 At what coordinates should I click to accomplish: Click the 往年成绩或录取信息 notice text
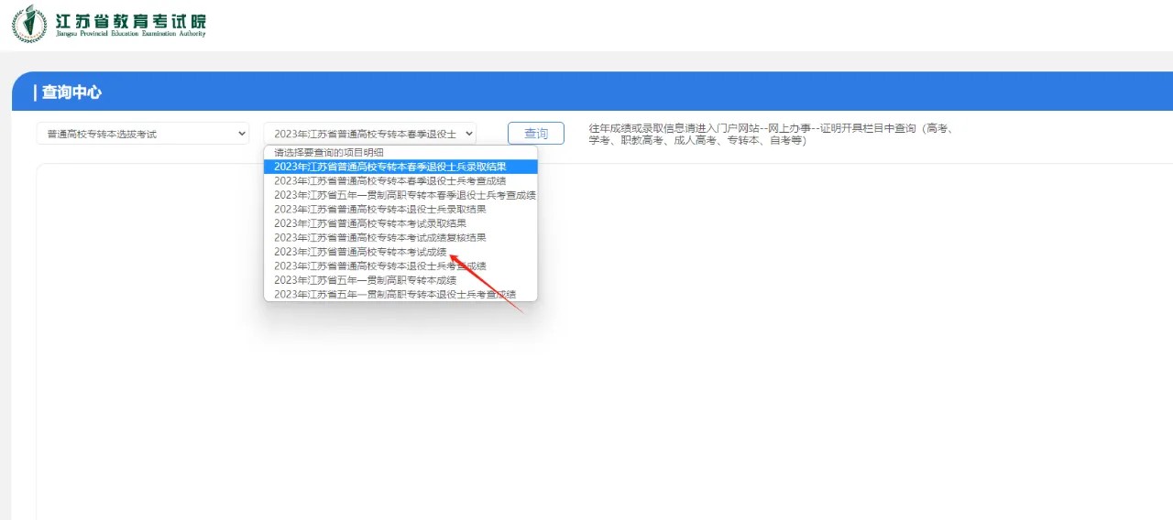772,135
